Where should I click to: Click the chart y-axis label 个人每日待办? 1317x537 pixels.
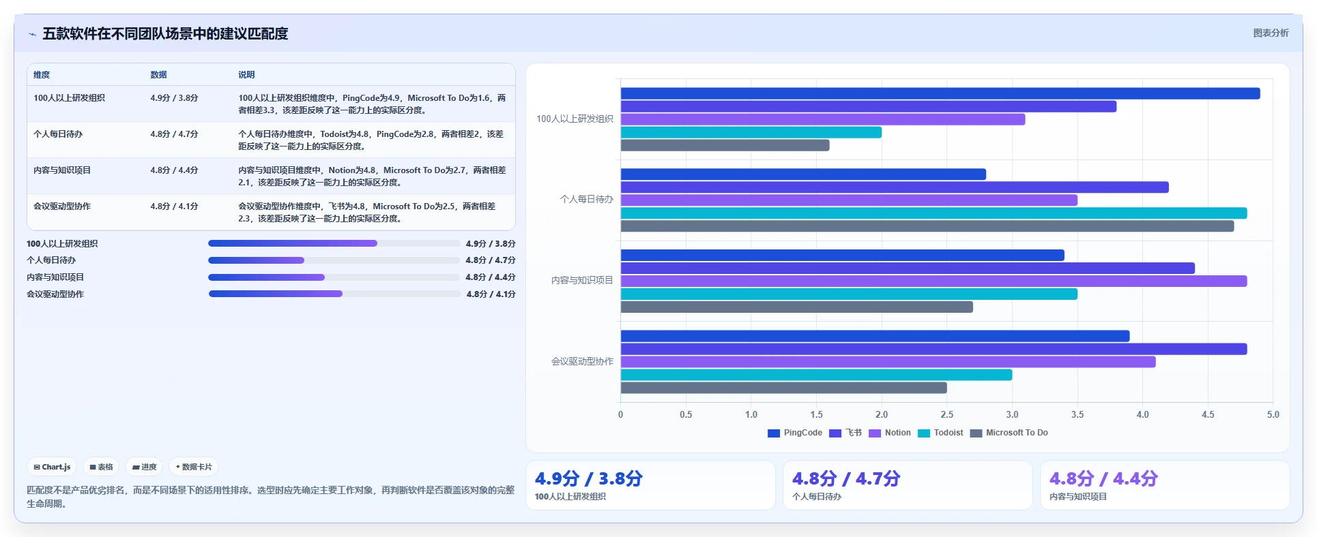pyautogui.click(x=587, y=200)
